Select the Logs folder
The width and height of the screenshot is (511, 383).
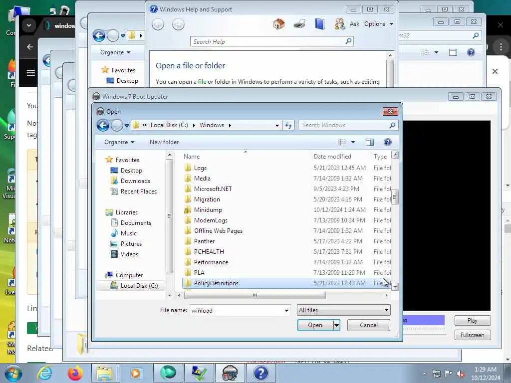click(x=200, y=168)
